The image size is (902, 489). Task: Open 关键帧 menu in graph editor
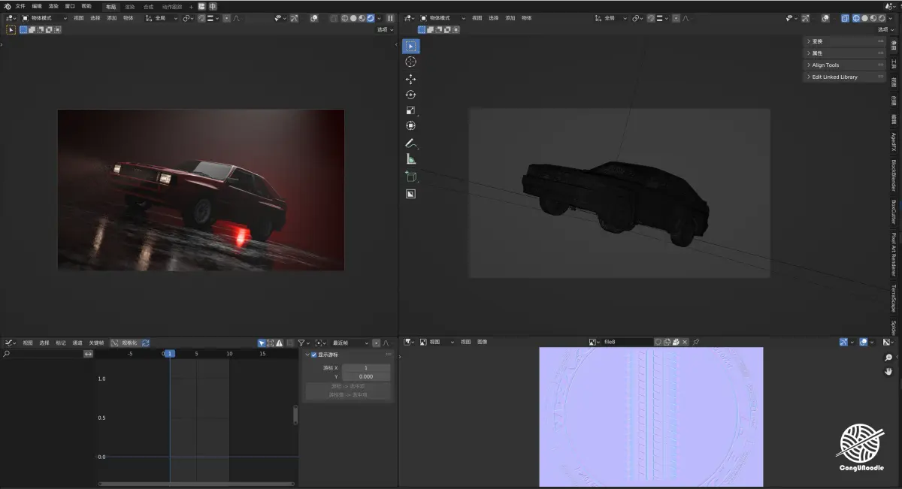pyautogui.click(x=96, y=343)
